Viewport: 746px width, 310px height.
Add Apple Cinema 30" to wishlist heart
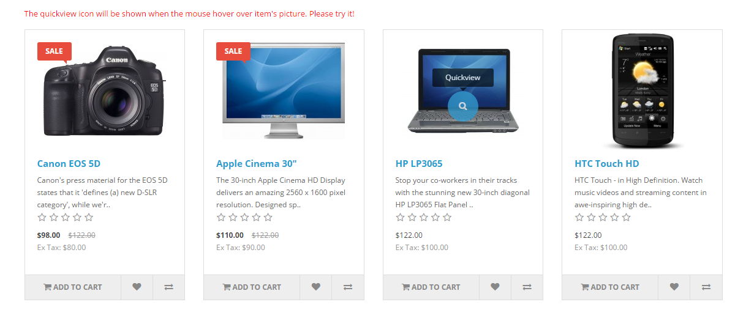click(x=315, y=287)
